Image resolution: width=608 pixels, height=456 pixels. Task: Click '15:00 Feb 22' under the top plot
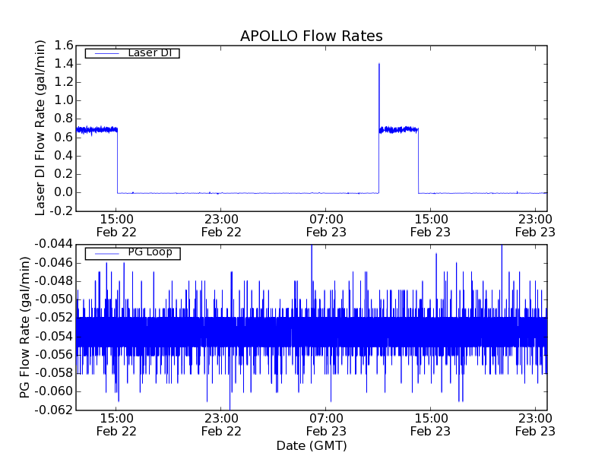point(116,226)
